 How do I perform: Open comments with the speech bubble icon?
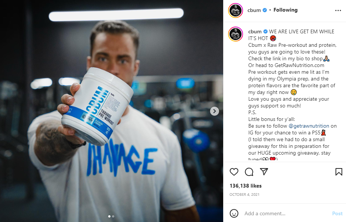coord(249,172)
